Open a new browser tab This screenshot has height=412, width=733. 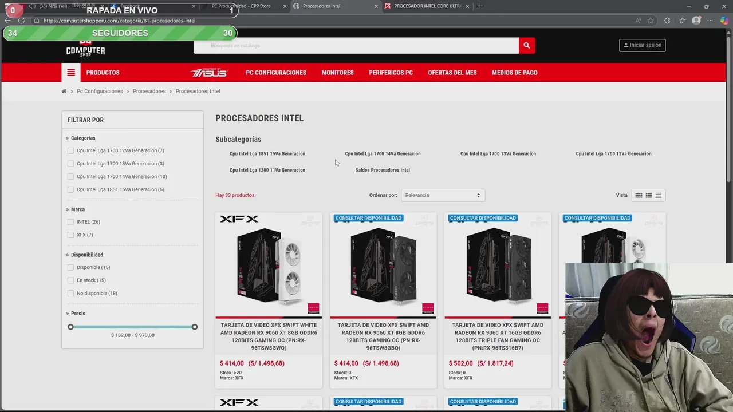480,6
